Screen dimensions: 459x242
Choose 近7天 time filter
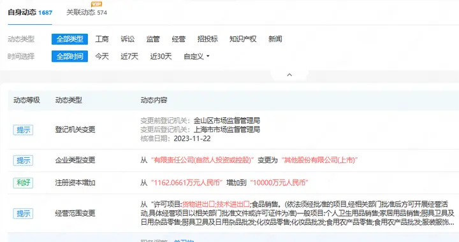coord(129,57)
